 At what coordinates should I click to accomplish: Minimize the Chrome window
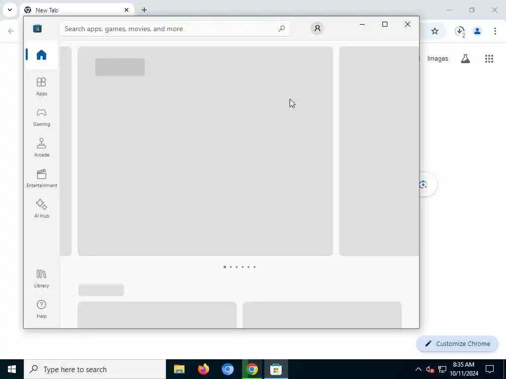coord(449,10)
